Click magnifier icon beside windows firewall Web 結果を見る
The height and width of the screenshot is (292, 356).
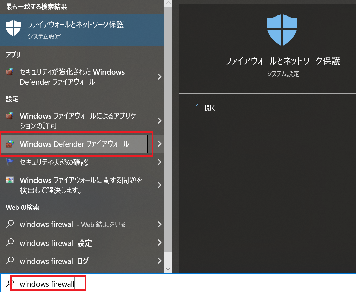pos(9,224)
